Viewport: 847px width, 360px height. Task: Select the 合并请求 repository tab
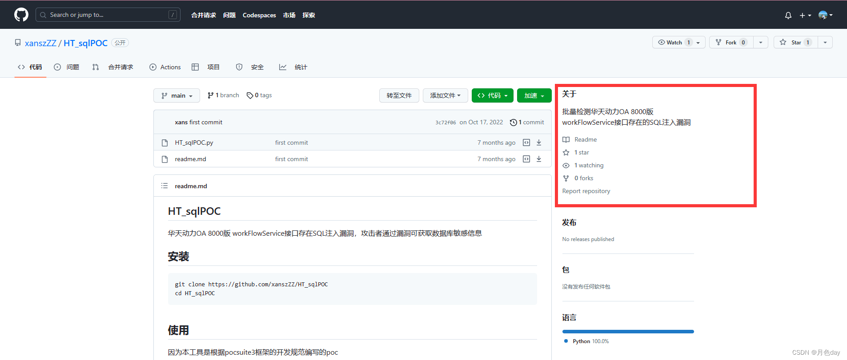tap(112, 67)
